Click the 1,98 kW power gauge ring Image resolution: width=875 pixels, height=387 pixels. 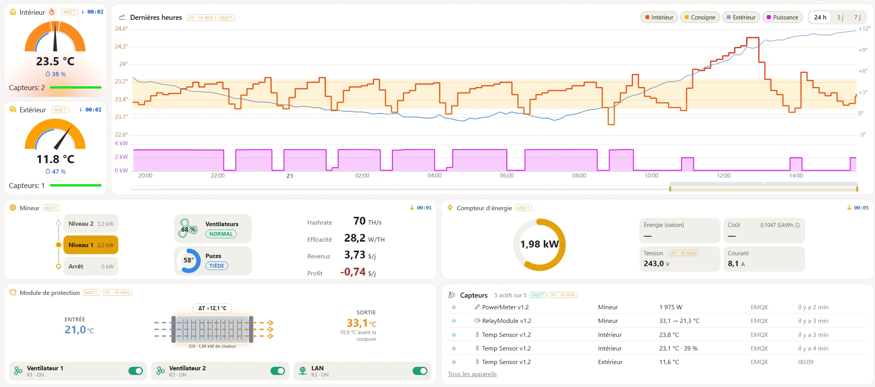click(539, 244)
